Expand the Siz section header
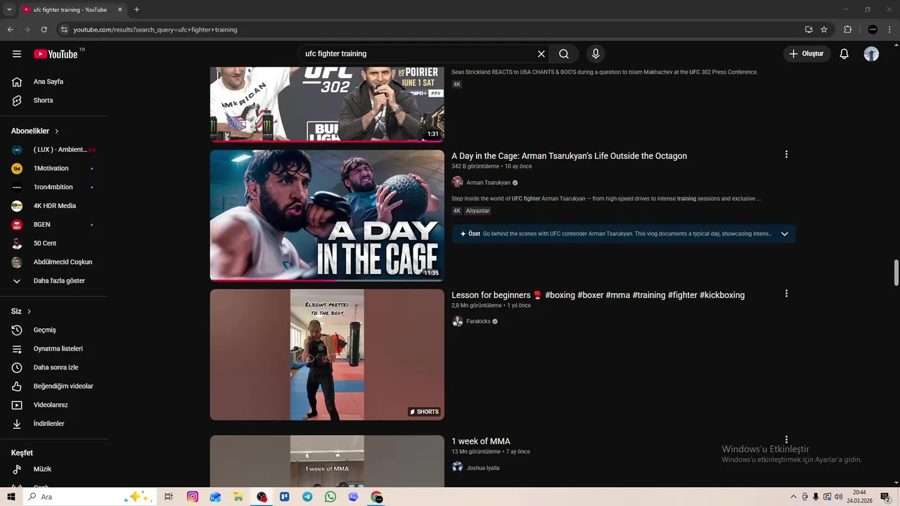The image size is (900, 506). [21, 311]
